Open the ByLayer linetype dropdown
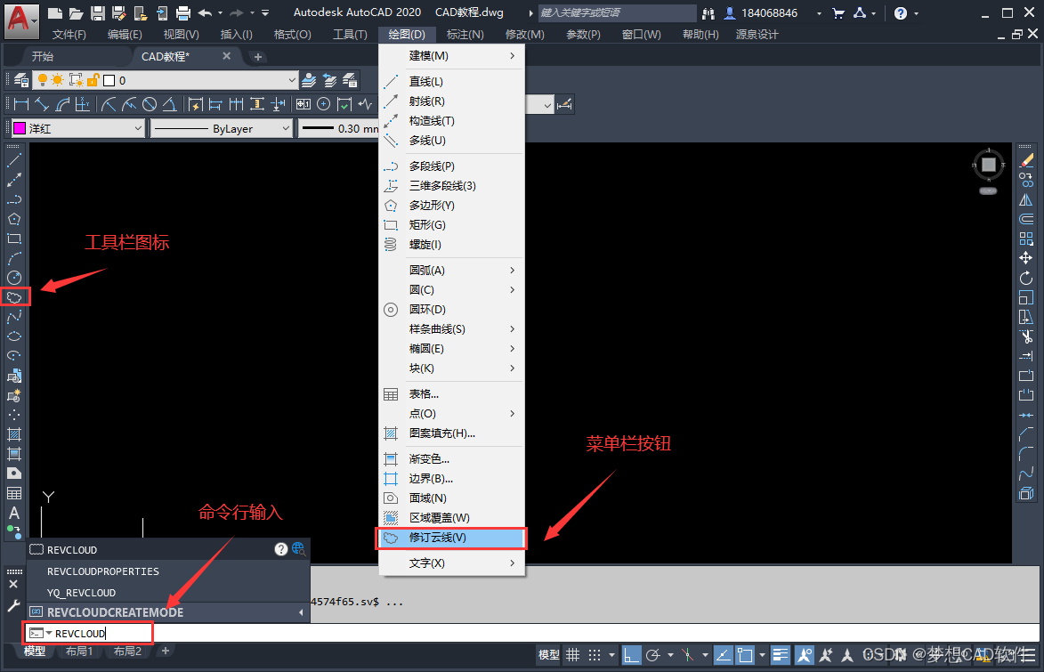 (221, 128)
